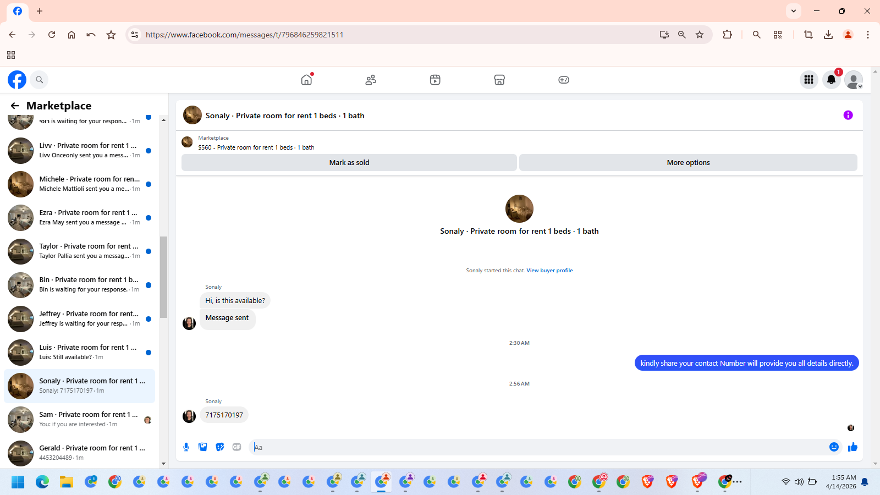Screen dimensions: 880x495
Task: Open Michele private room conversation
Action: [80, 184]
